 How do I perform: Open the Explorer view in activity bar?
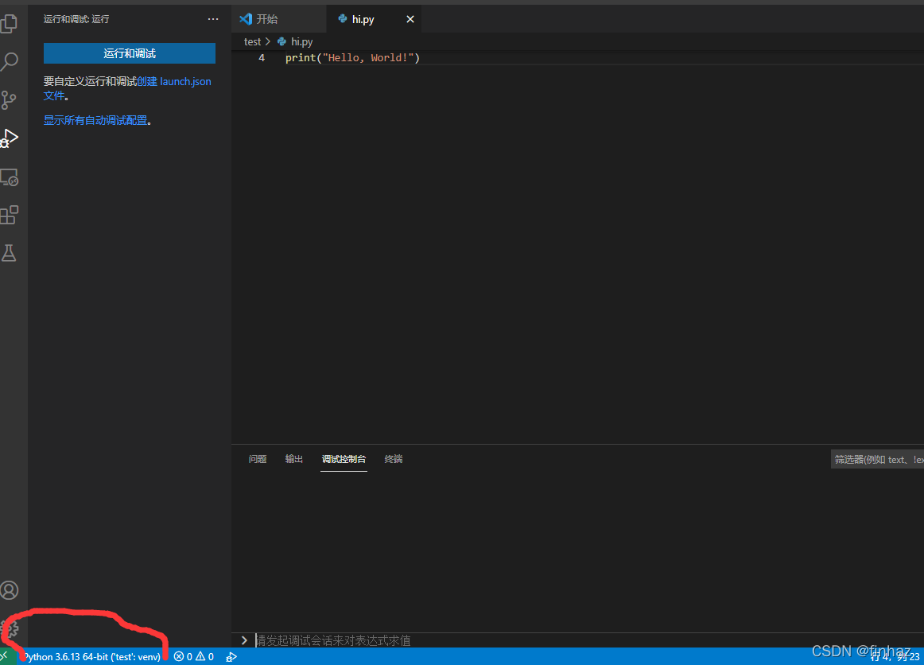coord(10,24)
